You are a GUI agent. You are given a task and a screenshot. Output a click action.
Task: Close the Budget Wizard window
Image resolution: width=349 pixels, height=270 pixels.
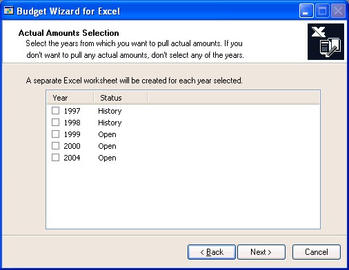[338, 11]
